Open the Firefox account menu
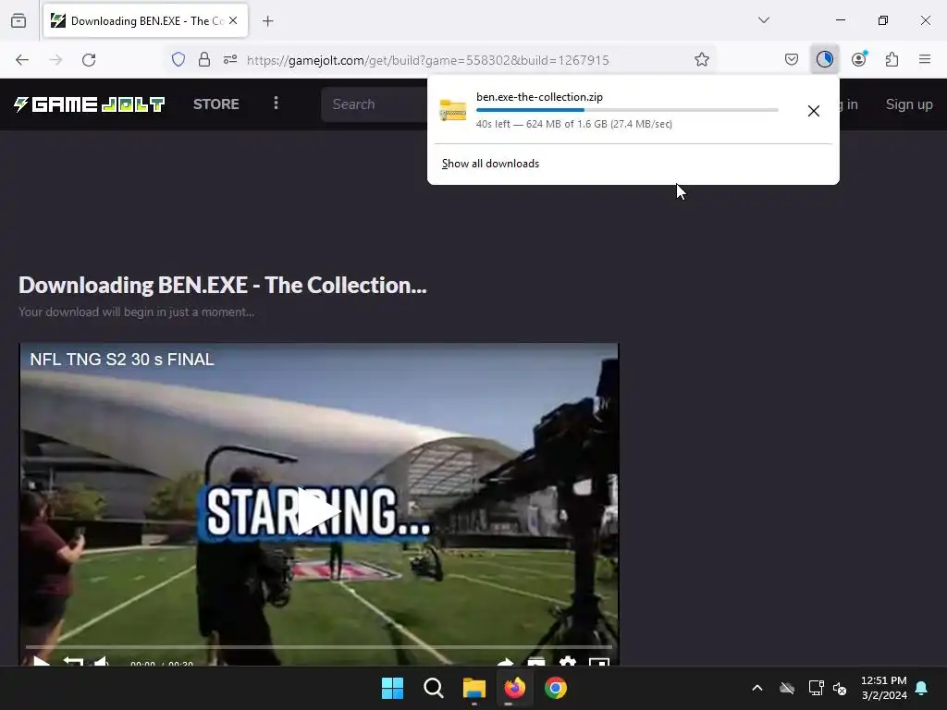947x710 pixels. [859, 59]
